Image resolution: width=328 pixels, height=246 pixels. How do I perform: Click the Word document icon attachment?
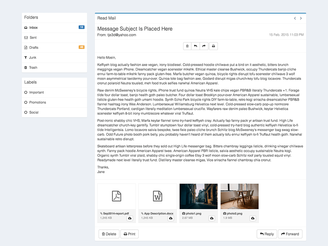[x=158, y=196]
